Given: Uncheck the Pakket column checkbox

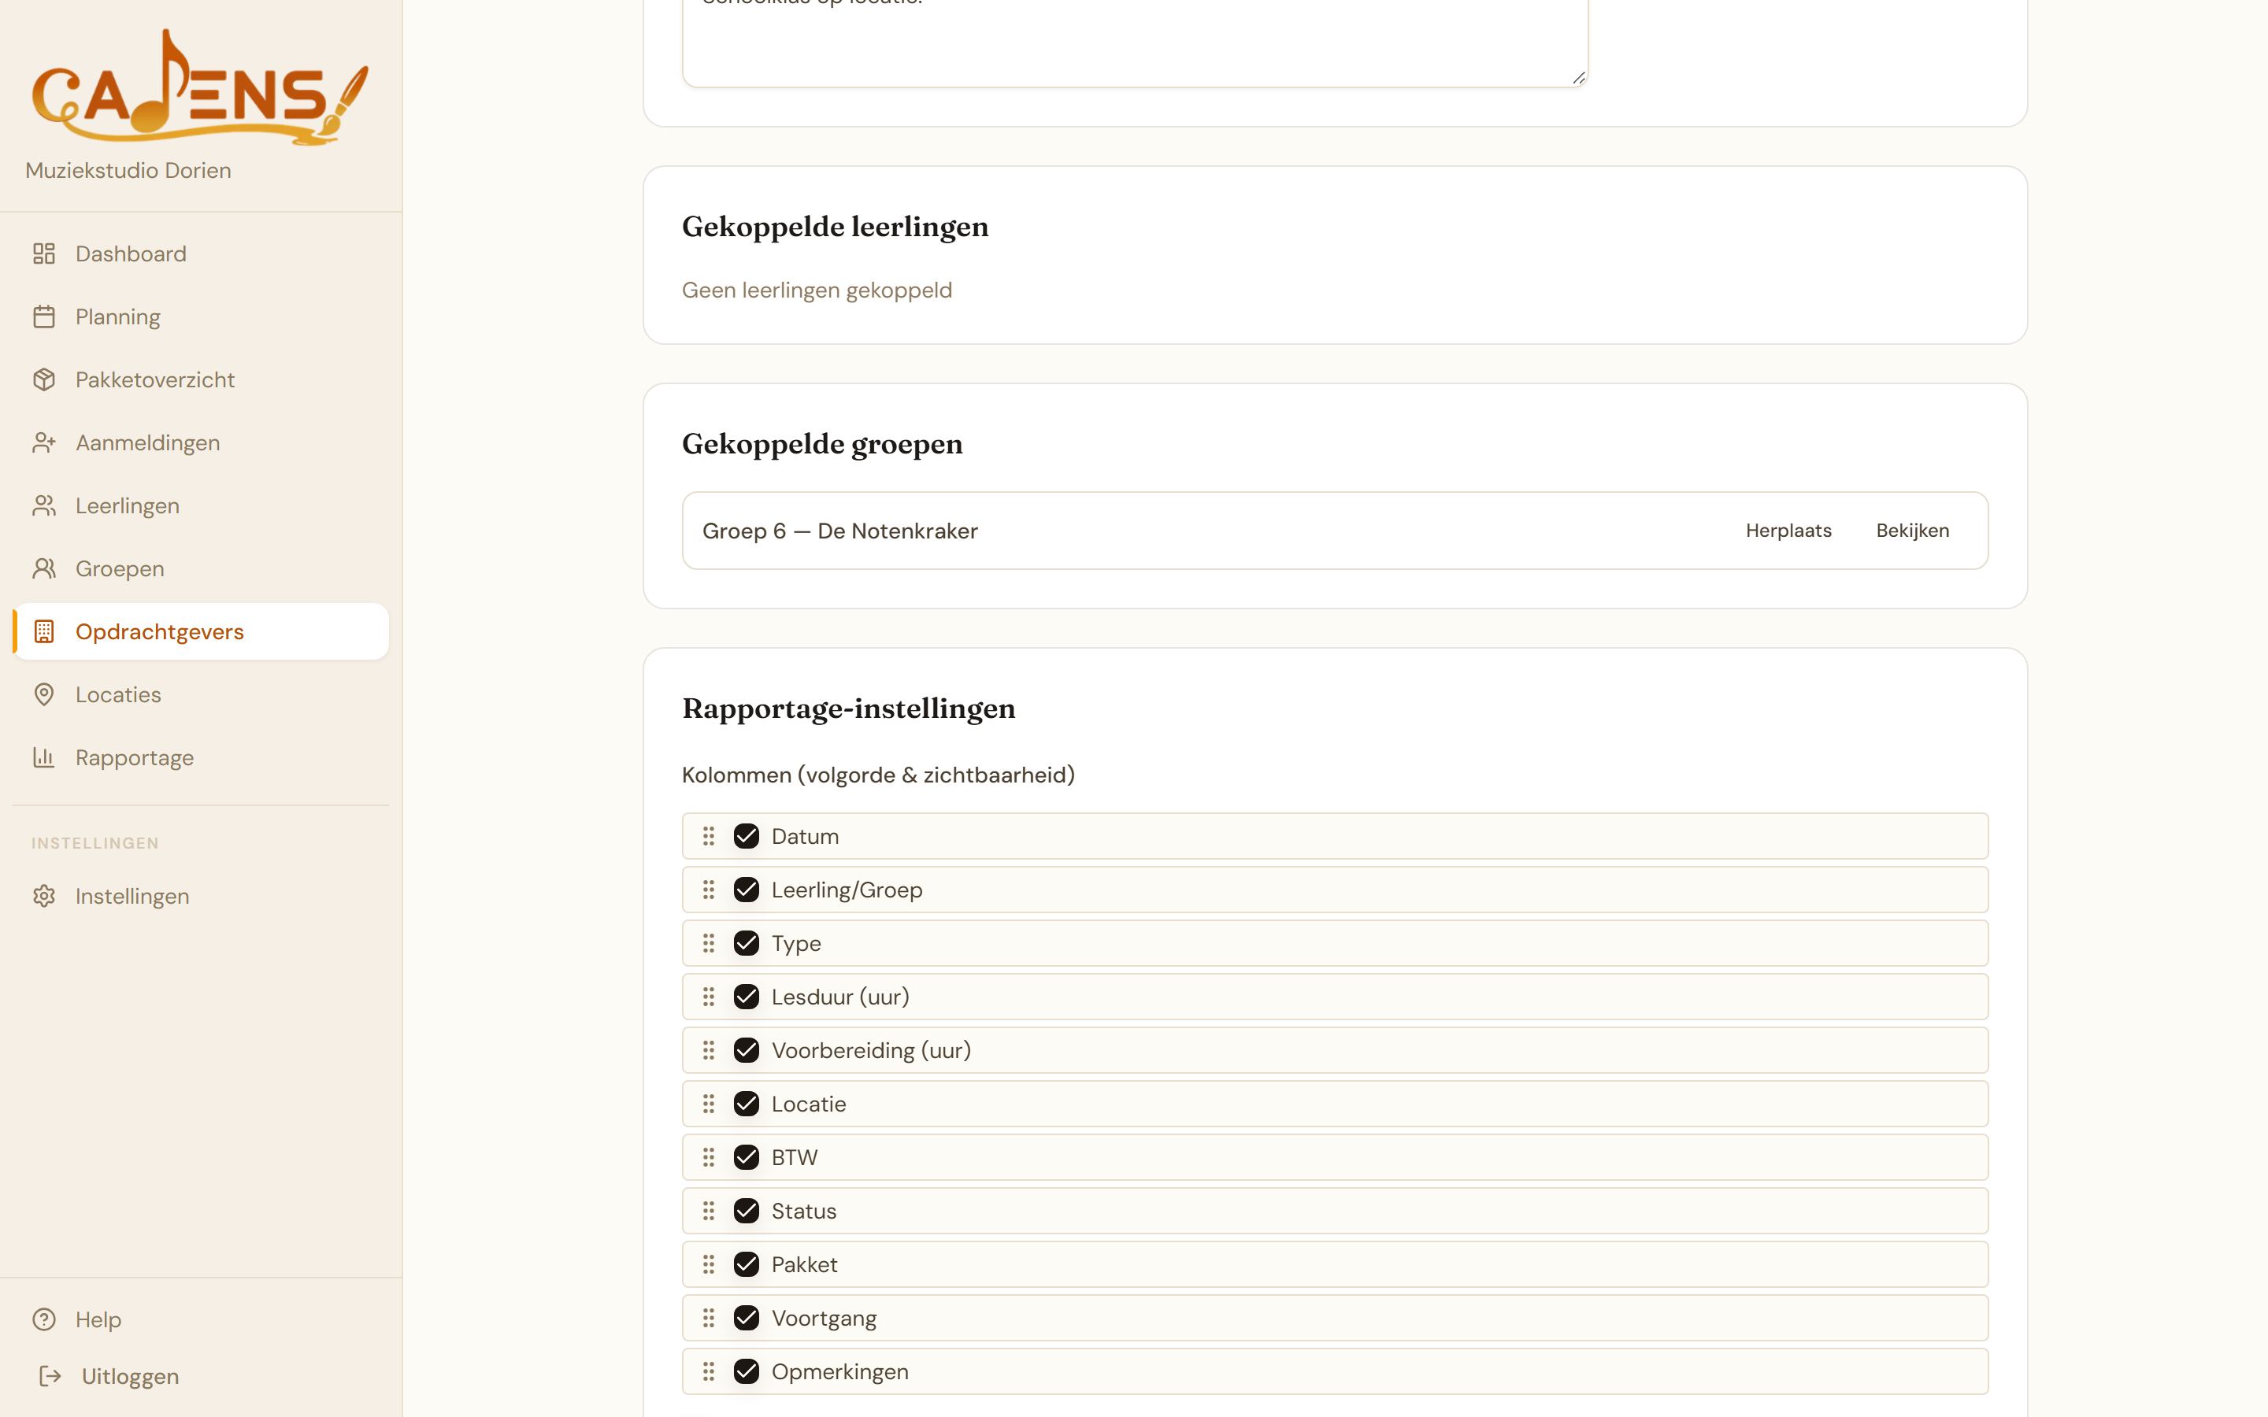Looking at the screenshot, I should click(746, 1264).
